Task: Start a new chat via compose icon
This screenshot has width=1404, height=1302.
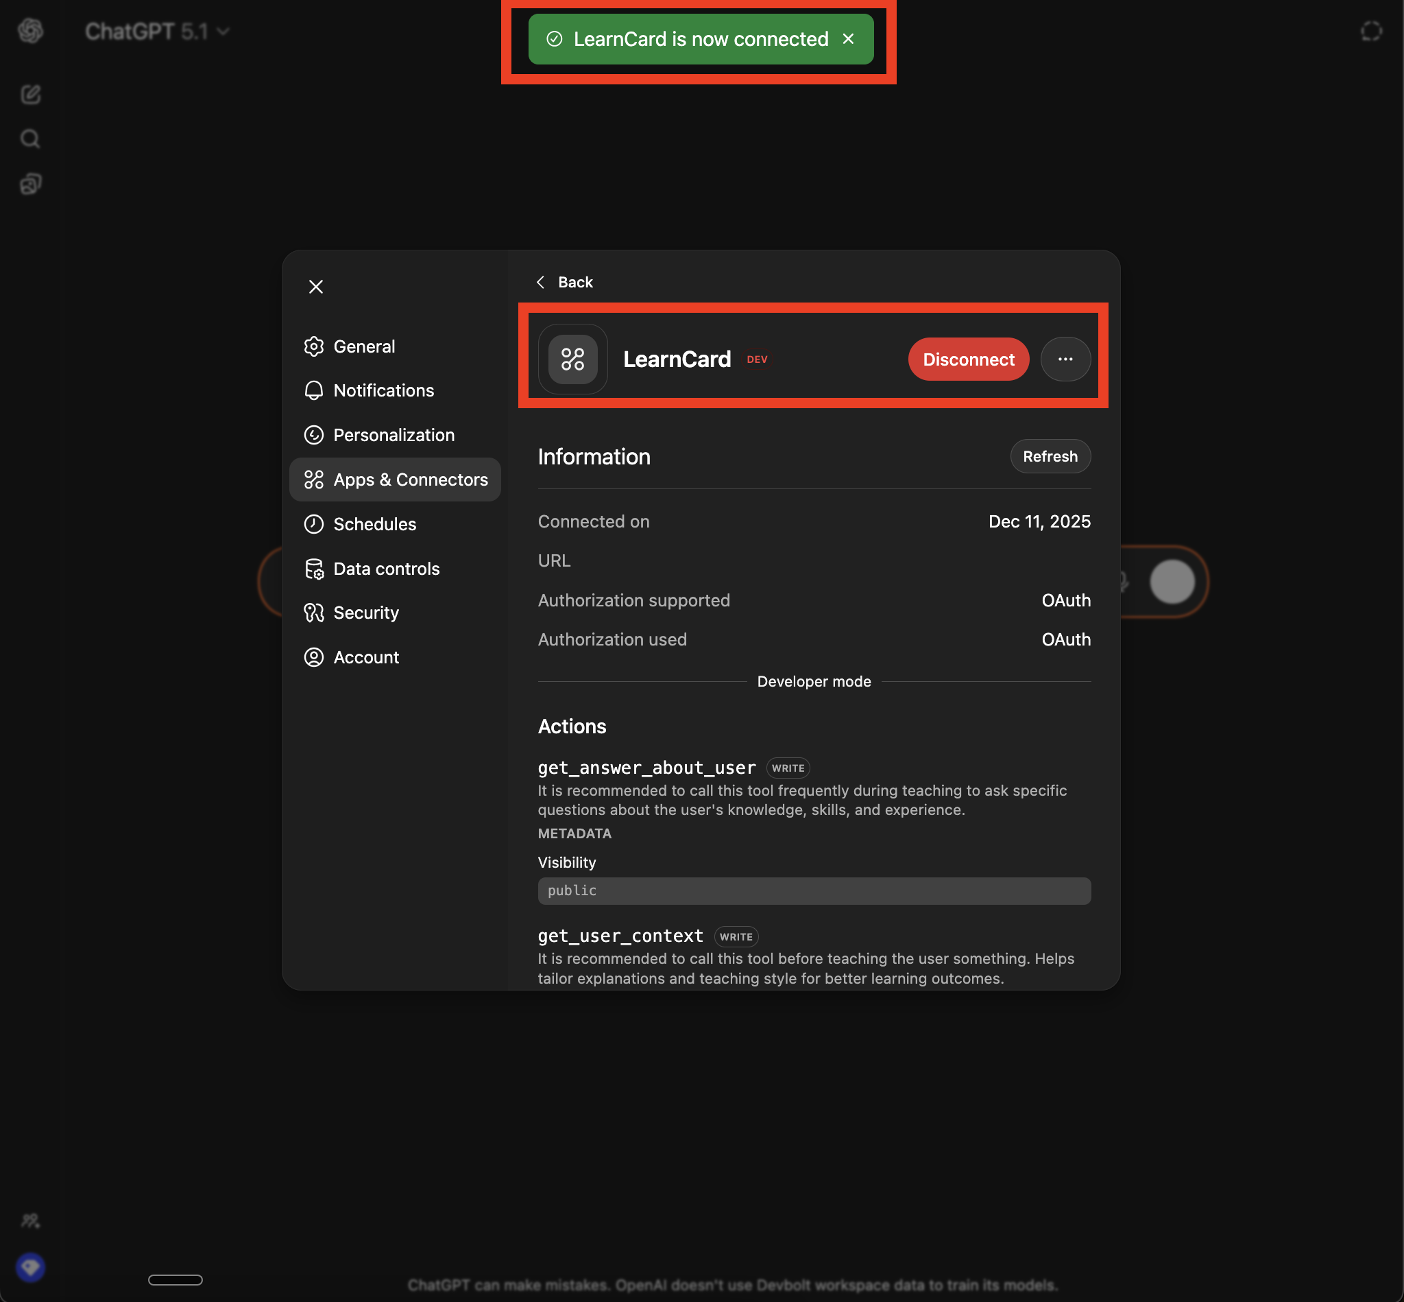Action: (x=30, y=95)
